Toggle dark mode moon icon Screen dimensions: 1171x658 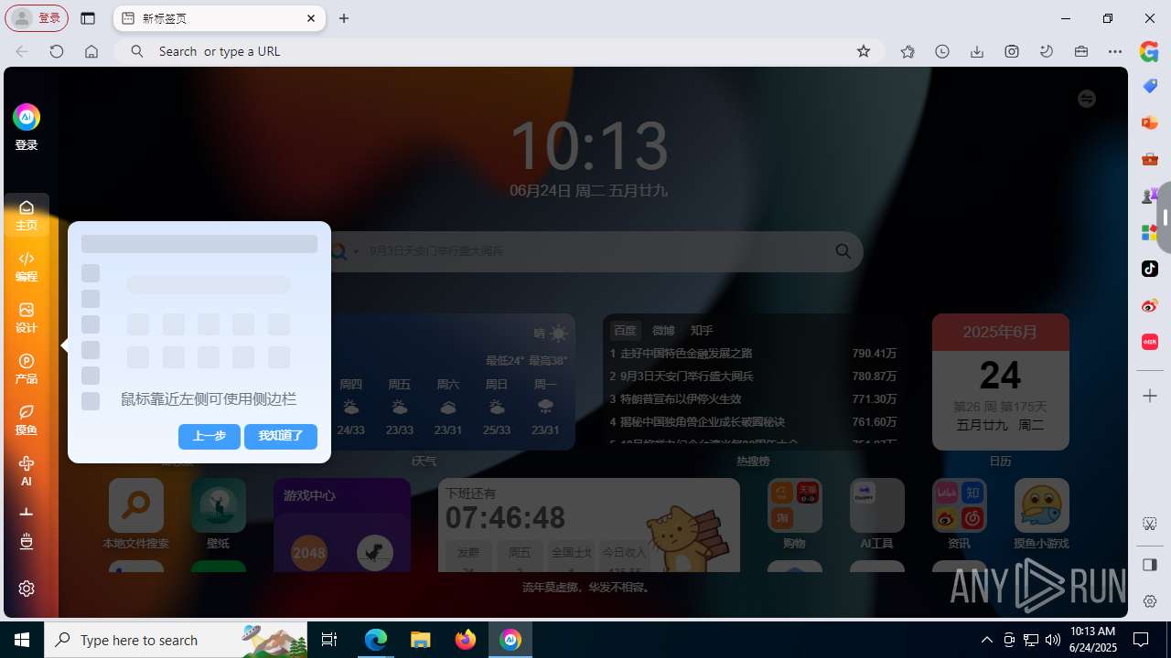(1047, 51)
